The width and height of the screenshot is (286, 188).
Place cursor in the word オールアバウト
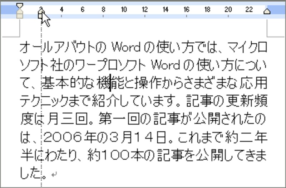coord(58,47)
